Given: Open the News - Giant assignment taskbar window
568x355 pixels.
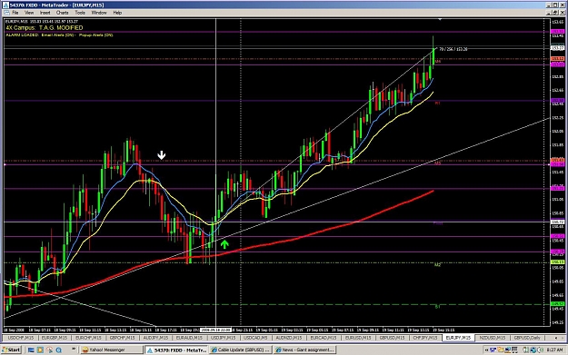Looking at the screenshot, I should (304, 350).
